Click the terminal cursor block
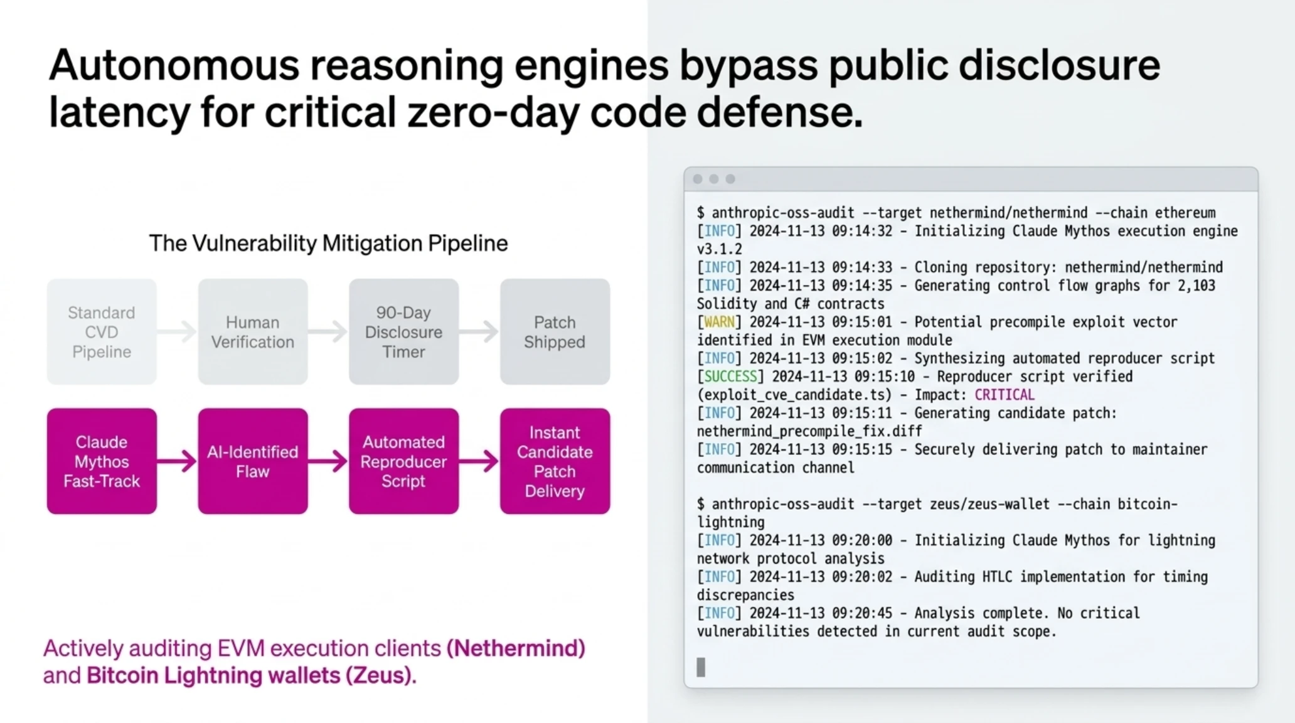This screenshot has width=1295, height=723. click(x=701, y=667)
